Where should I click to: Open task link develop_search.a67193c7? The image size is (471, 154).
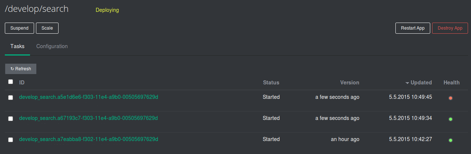point(89,118)
